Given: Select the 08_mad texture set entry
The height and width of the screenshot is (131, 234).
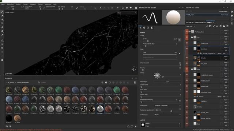Looking at the screenshot, I should click(x=207, y=15).
